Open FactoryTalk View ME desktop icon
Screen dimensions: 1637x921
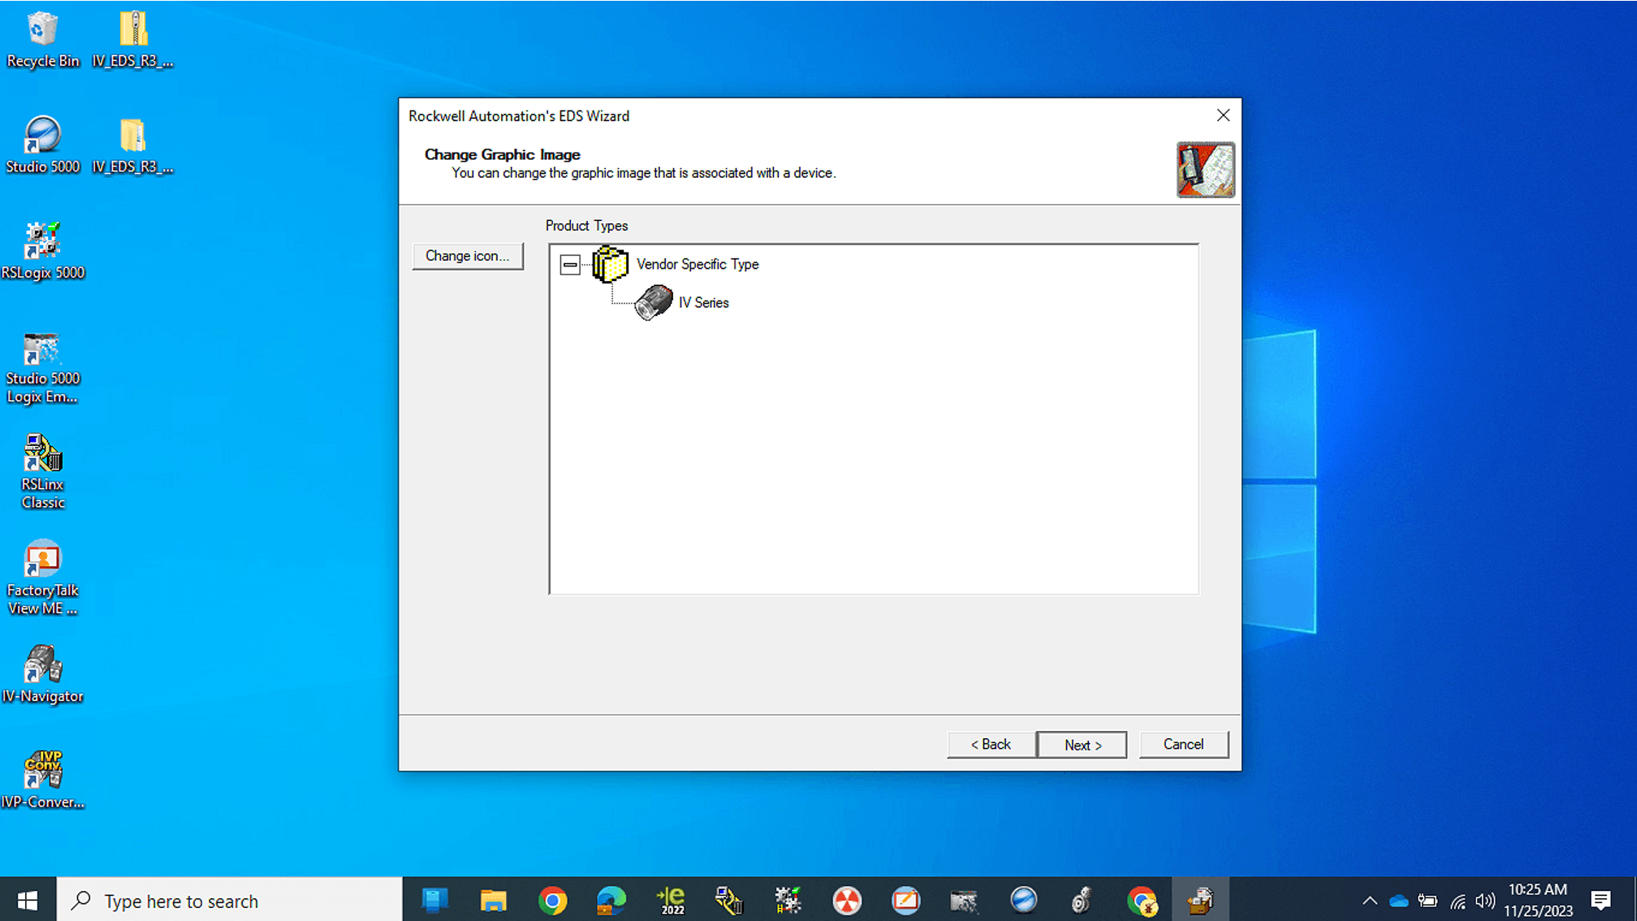pyautogui.click(x=42, y=577)
